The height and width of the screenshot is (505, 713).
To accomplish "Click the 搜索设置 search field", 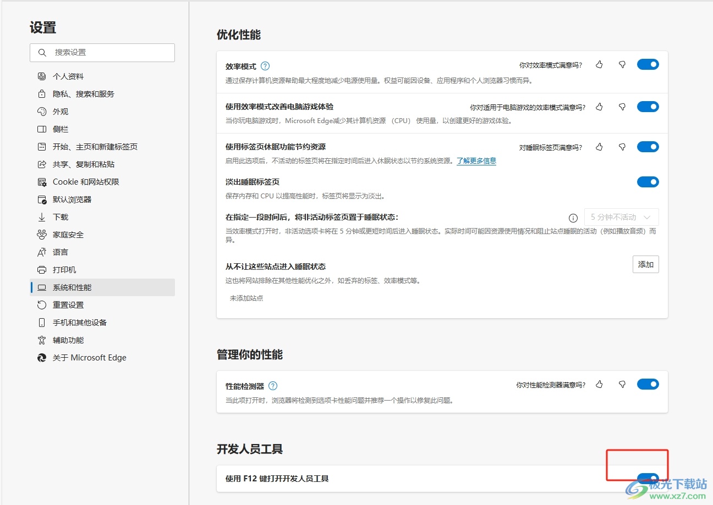I will tap(102, 53).
